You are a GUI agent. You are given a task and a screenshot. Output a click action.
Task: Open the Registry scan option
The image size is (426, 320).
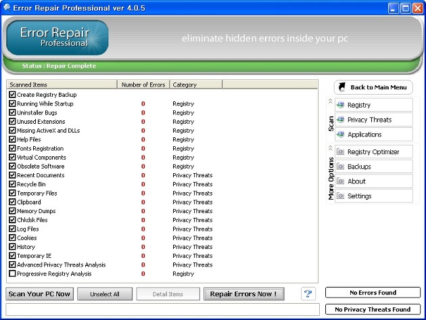point(374,105)
